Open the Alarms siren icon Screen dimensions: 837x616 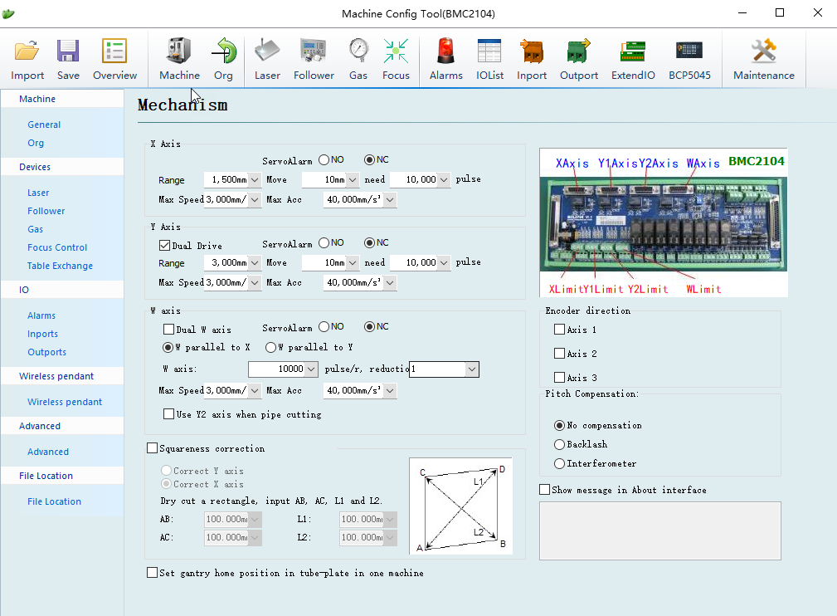pyautogui.click(x=445, y=51)
